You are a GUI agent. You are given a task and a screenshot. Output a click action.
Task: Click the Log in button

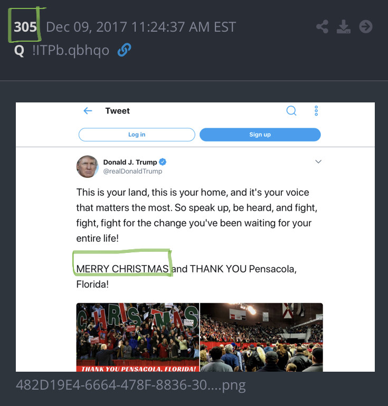[x=137, y=135]
